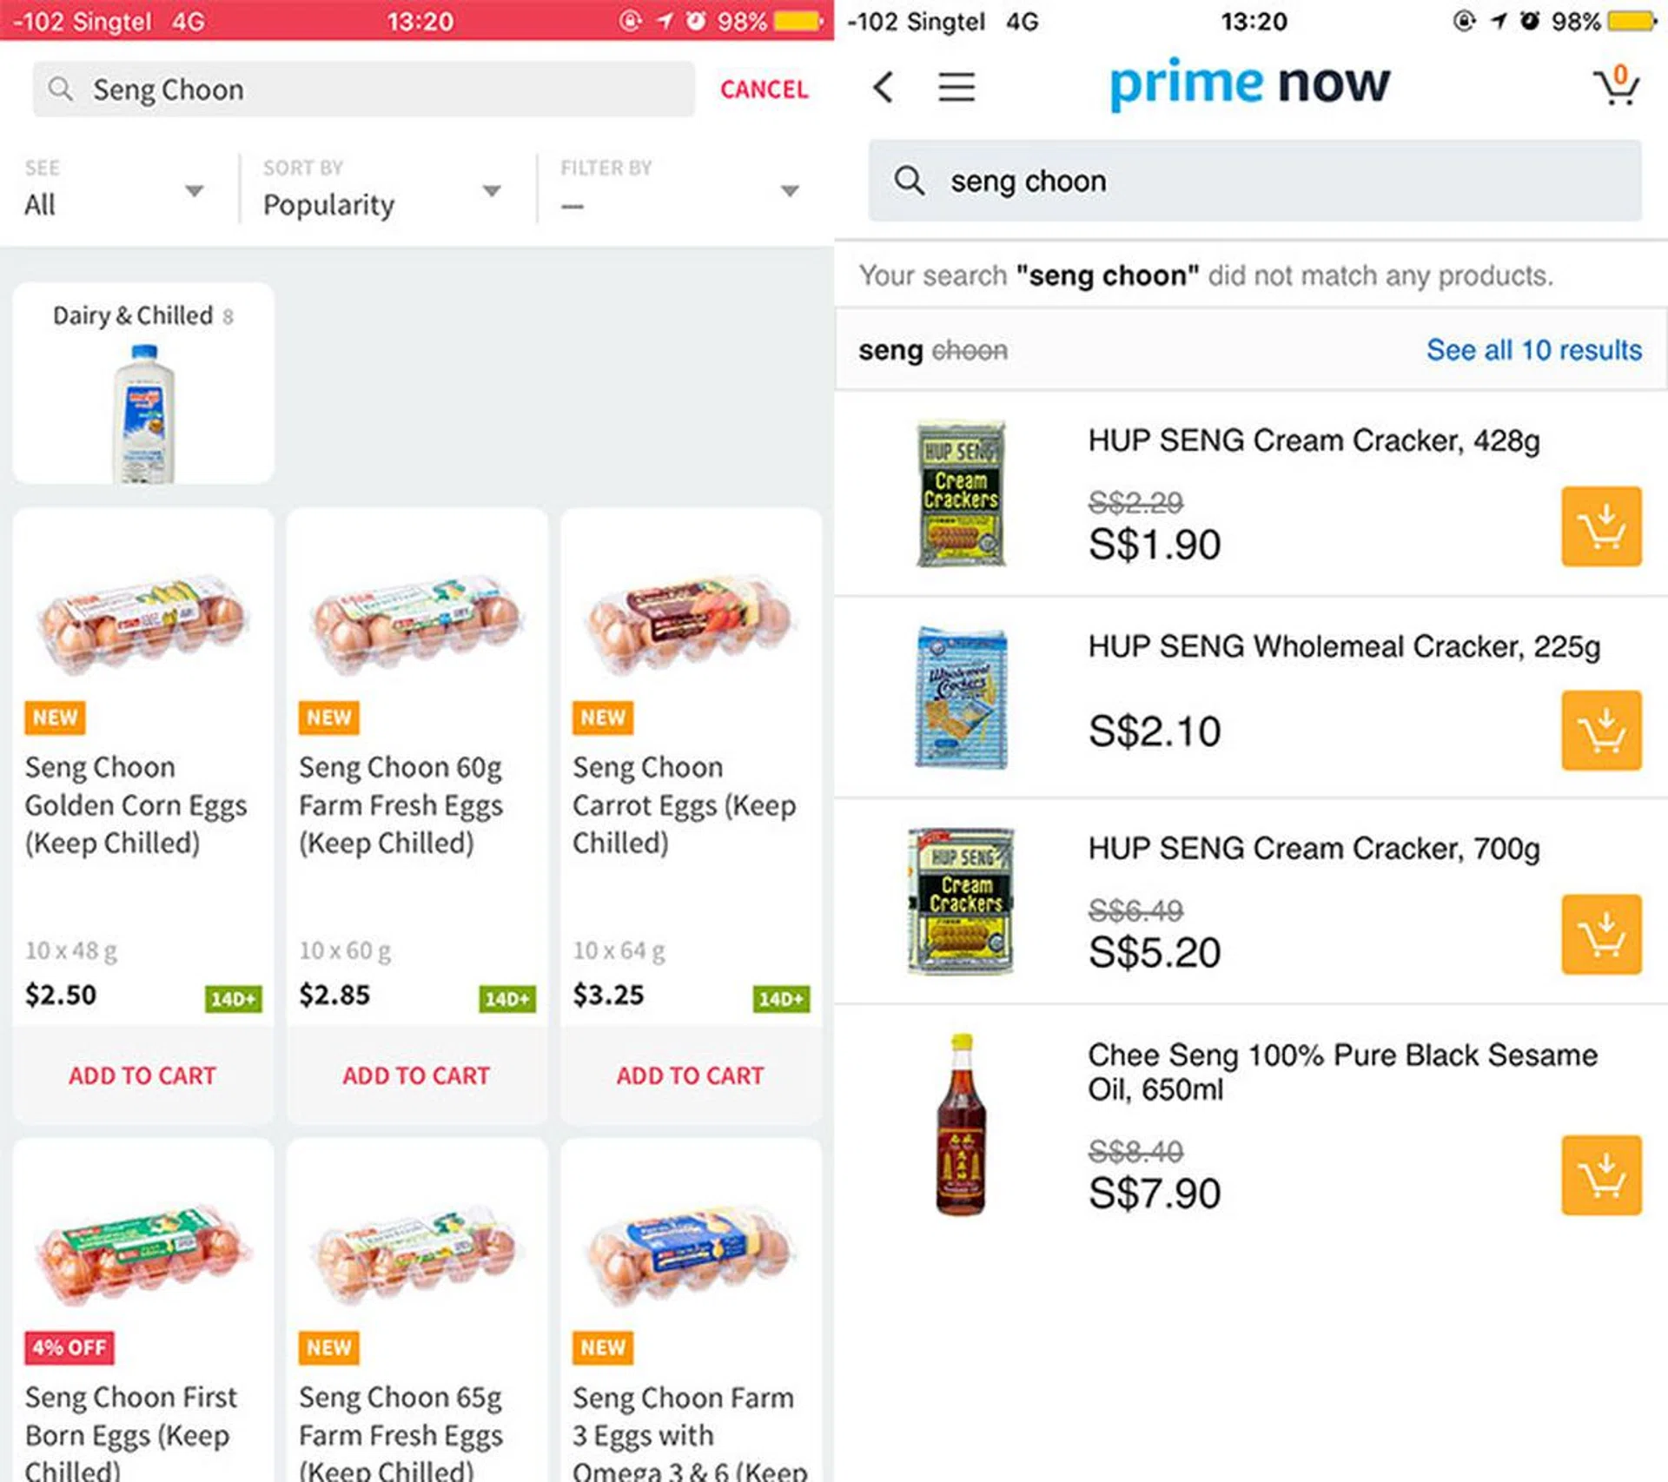Open the Sort By Popularity dropdown
The height and width of the screenshot is (1482, 1668).
coord(382,191)
